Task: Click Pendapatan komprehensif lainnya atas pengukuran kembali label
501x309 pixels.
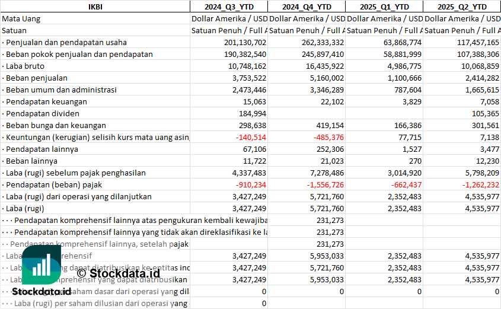Action: pyautogui.click(x=134, y=220)
